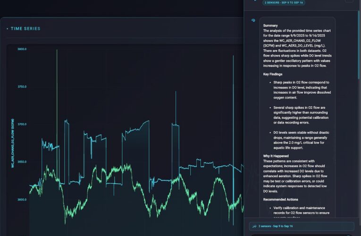The height and width of the screenshot is (236, 361).
Task: Click the 3600.0 y-axis label
Action: [x=22, y=199]
